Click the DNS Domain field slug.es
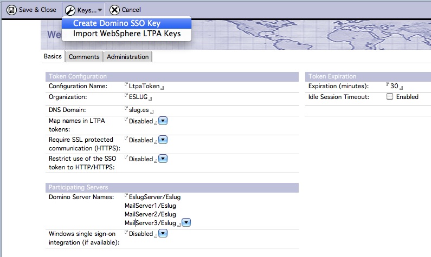Screen dimensions: 431x257 [x=139, y=110]
